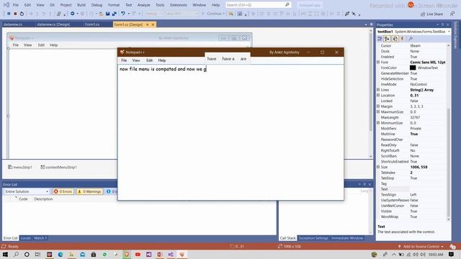461x259 pixels.
Task: Sort properties alphabetically
Action: click(x=387, y=39)
